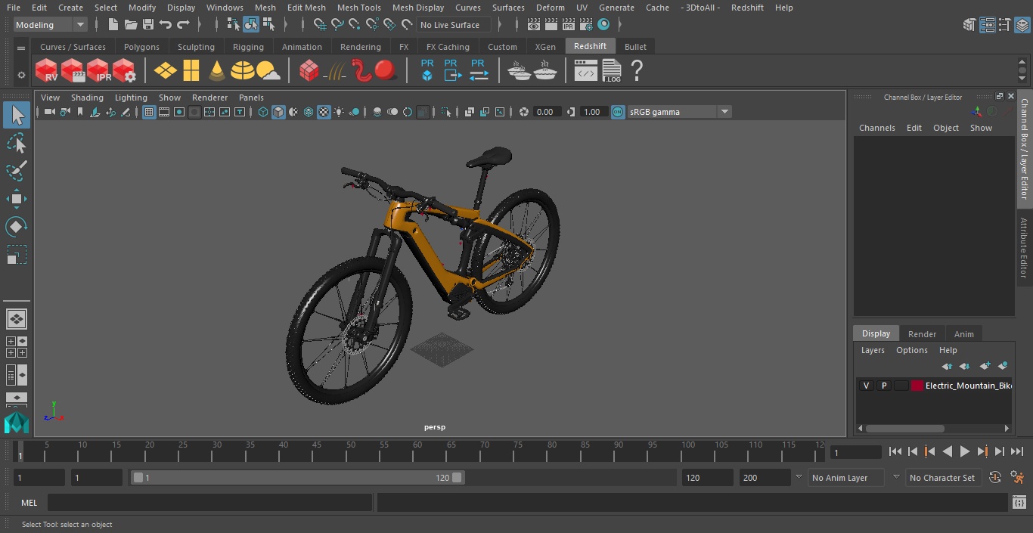Activate the Lasso Select tool
This screenshot has height=533, width=1033.
(17, 144)
